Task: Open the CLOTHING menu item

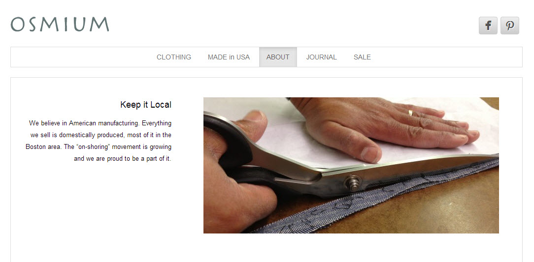Action: click(174, 57)
